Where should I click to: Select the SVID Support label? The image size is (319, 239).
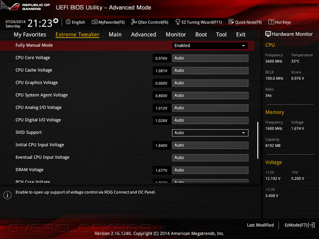(x=28, y=132)
